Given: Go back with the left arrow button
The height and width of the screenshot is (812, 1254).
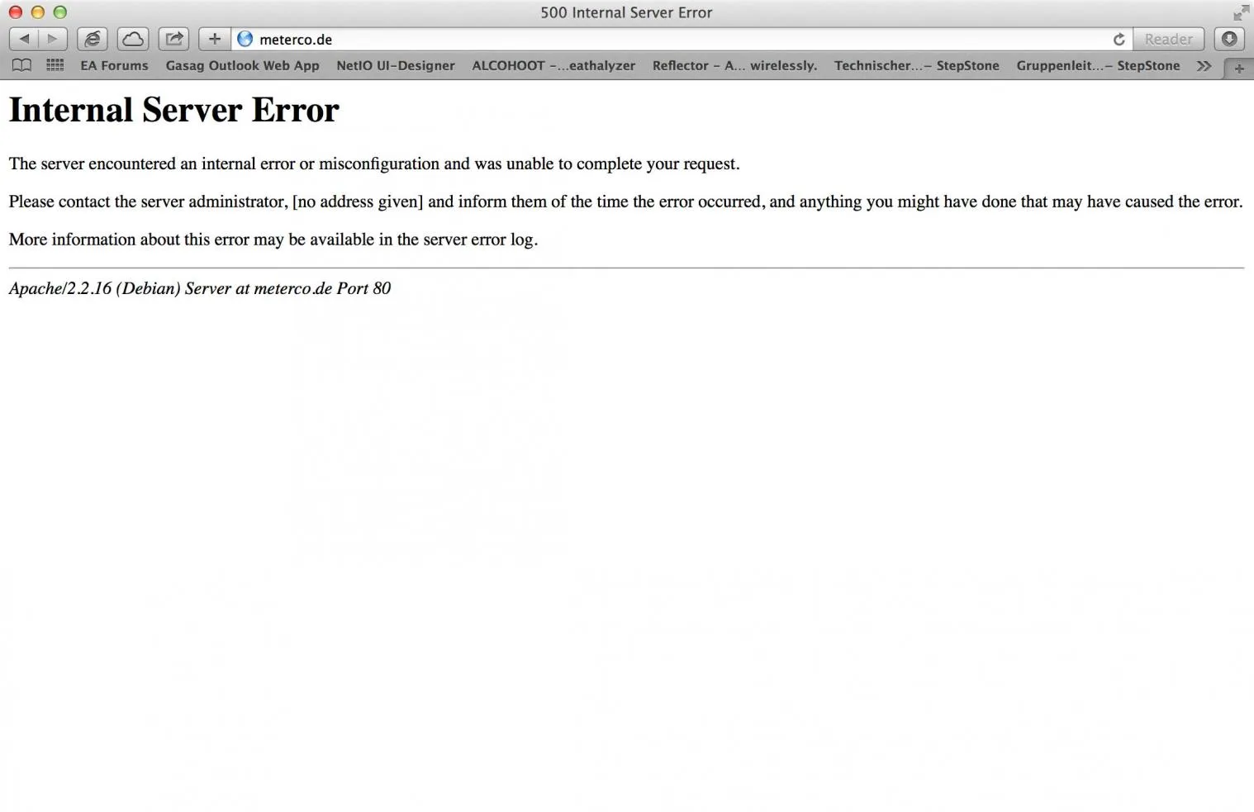Looking at the screenshot, I should point(23,39).
